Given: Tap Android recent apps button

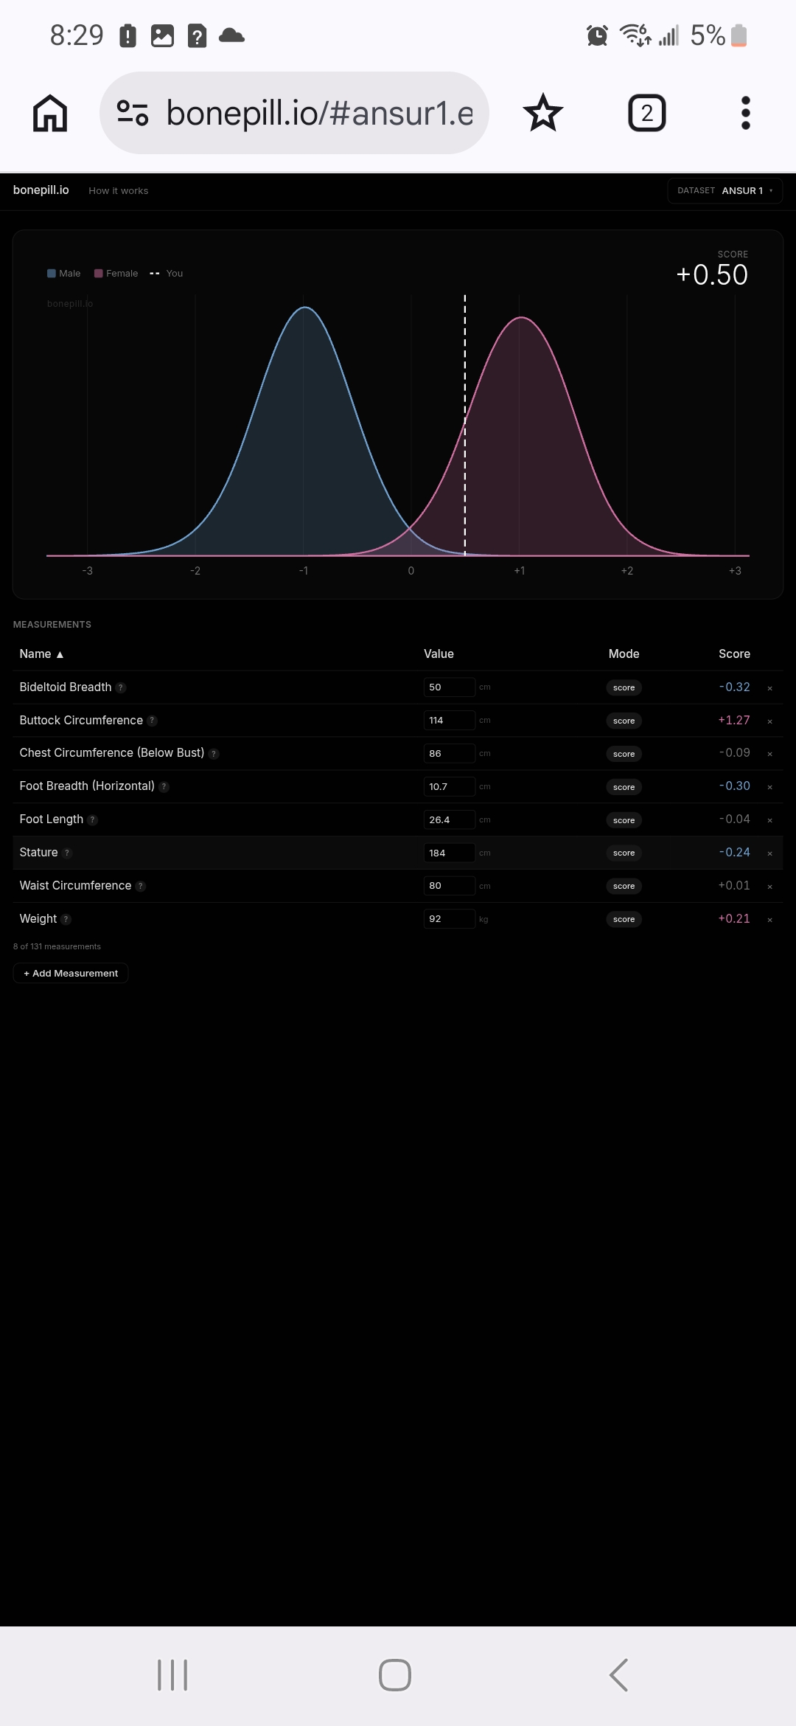Looking at the screenshot, I should (x=172, y=1675).
